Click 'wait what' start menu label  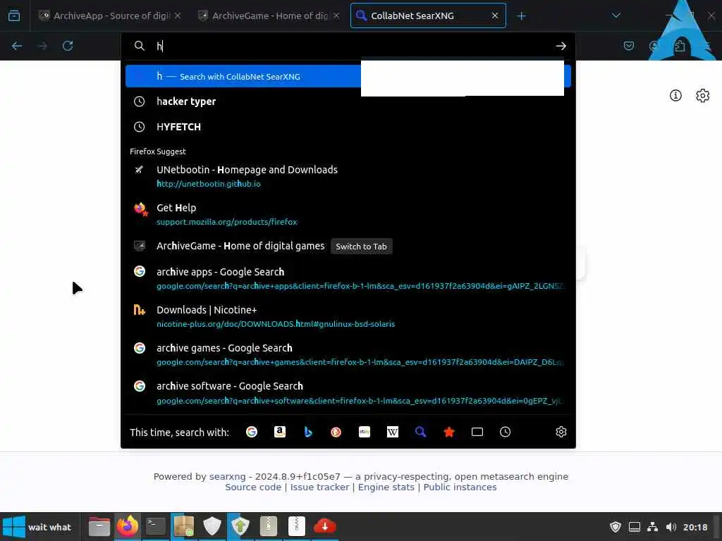[x=50, y=527]
